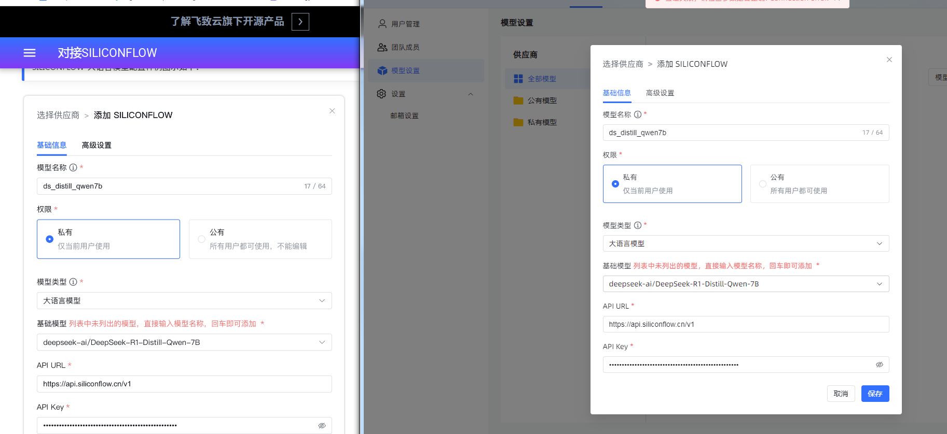
Task: Open 大语言模型 dropdown in right dialog
Action: (x=746, y=243)
